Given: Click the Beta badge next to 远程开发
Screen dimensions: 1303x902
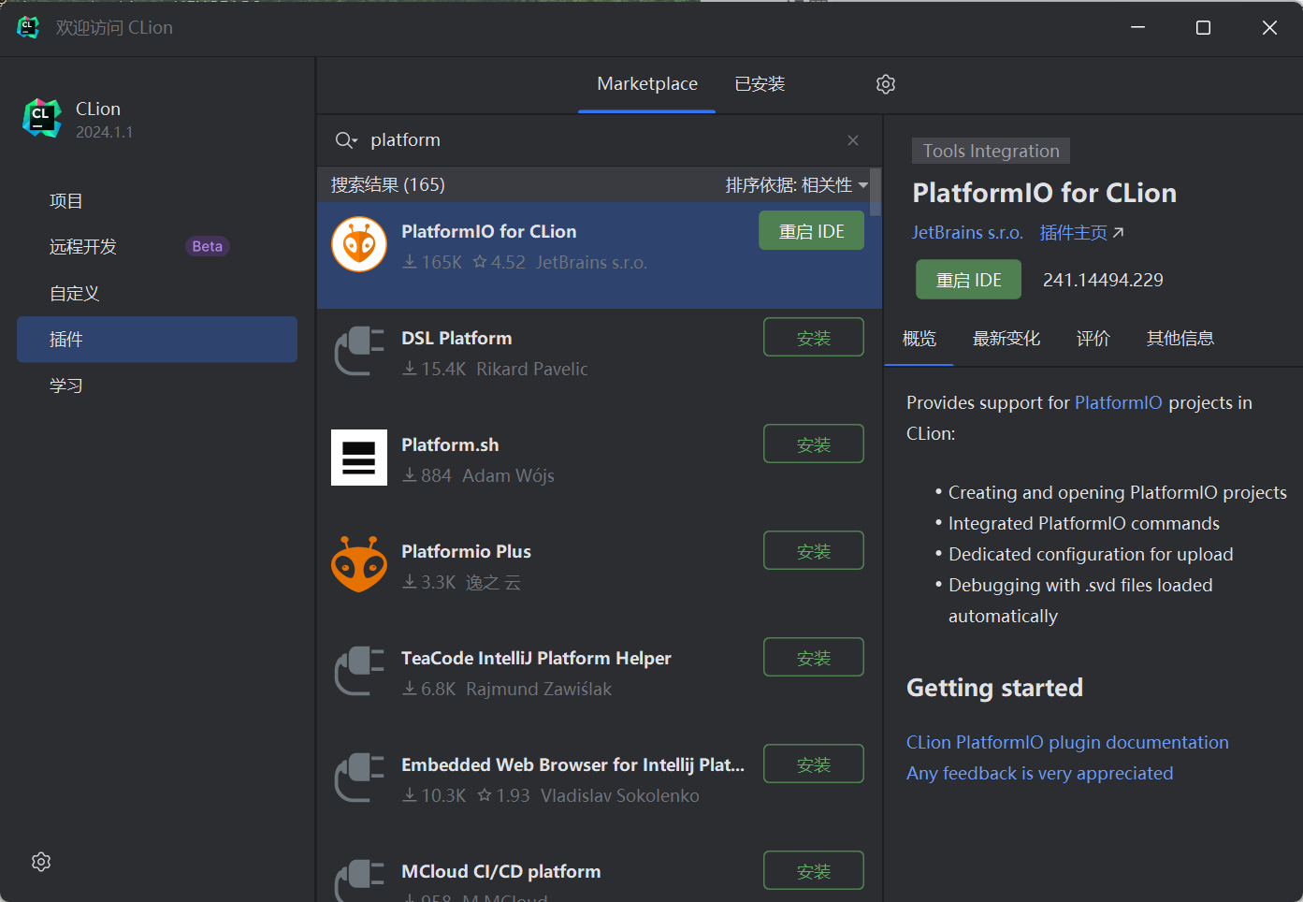Looking at the screenshot, I should tap(208, 247).
